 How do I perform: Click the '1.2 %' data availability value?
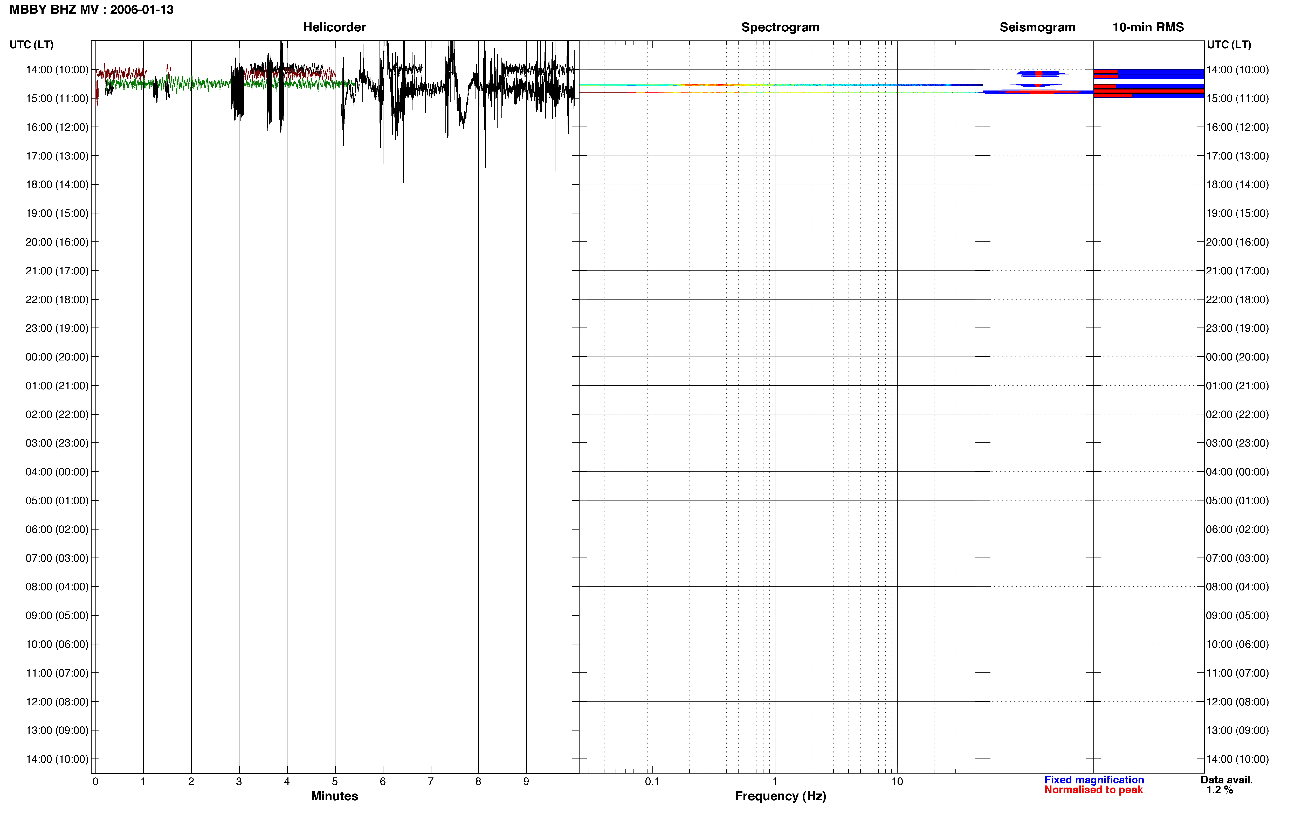[1220, 790]
